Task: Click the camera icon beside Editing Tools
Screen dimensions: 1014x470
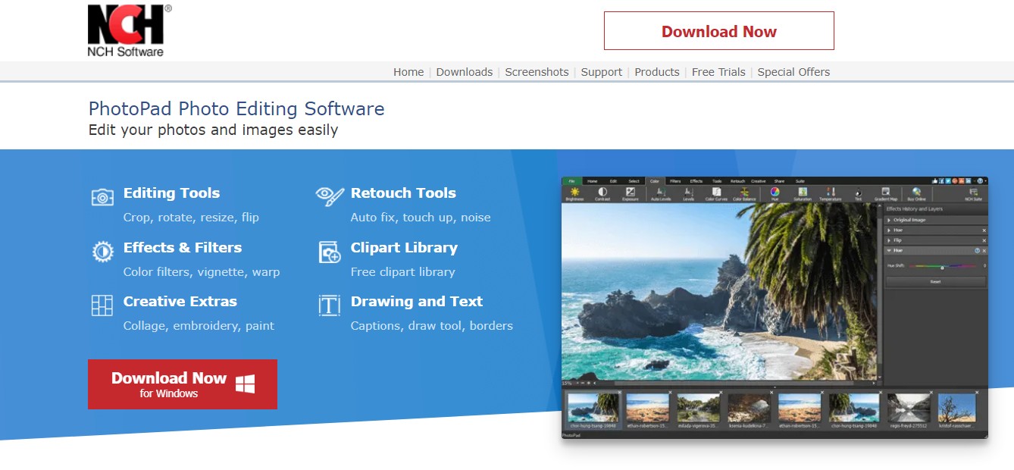Action: click(x=102, y=196)
